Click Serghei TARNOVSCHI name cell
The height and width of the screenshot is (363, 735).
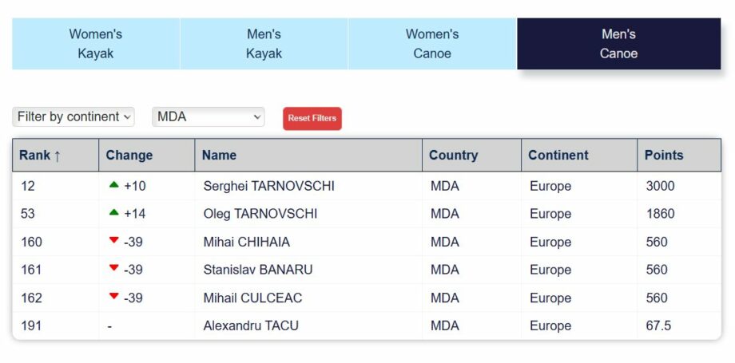(x=269, y=186)
